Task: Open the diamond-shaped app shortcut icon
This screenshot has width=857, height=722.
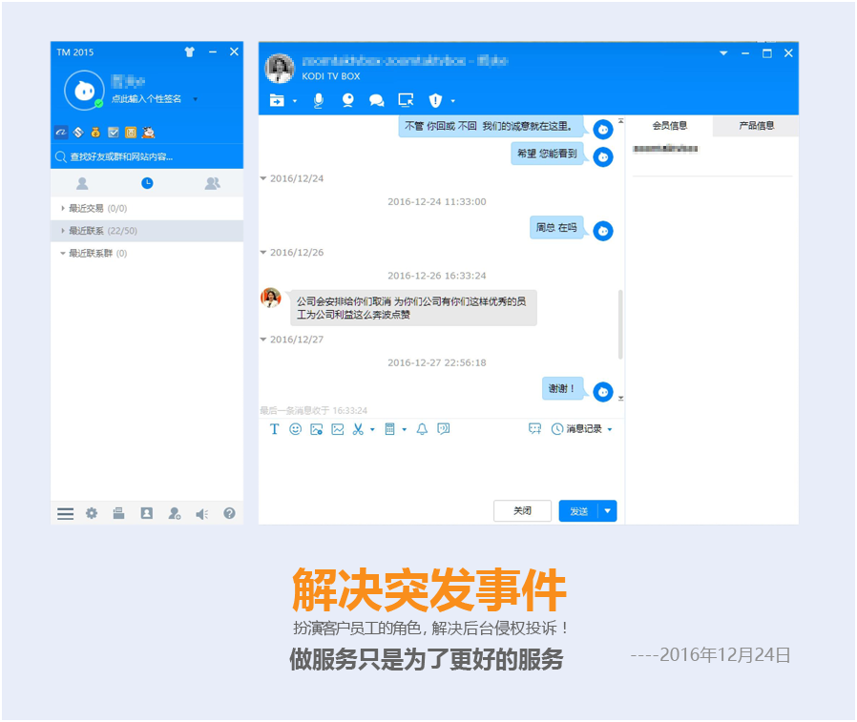Action: click(x=78, y=133)
